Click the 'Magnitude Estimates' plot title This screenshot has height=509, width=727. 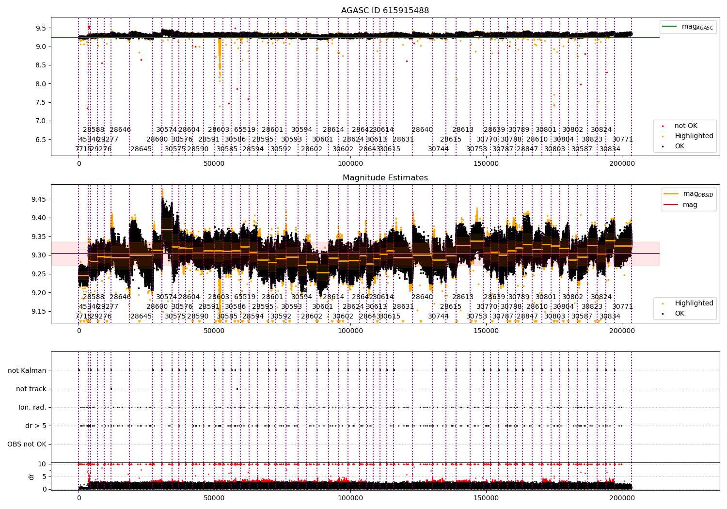pyautogui.click(x=385, y=178)
